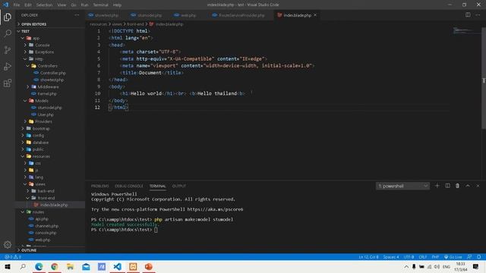The width and height of the screenshot is (486, 273).
Task: Open editor more actions menu
Action: pyautogui.click(x=478, y=15)
